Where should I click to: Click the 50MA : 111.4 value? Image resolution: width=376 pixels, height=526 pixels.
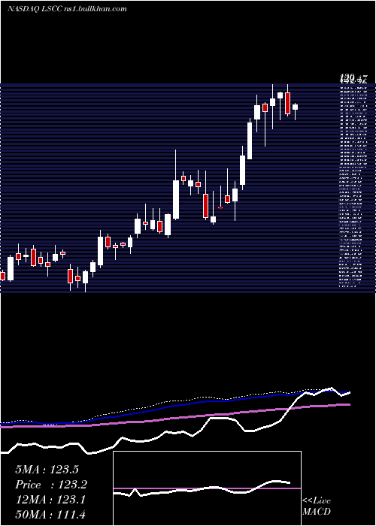tap(52, 515)
